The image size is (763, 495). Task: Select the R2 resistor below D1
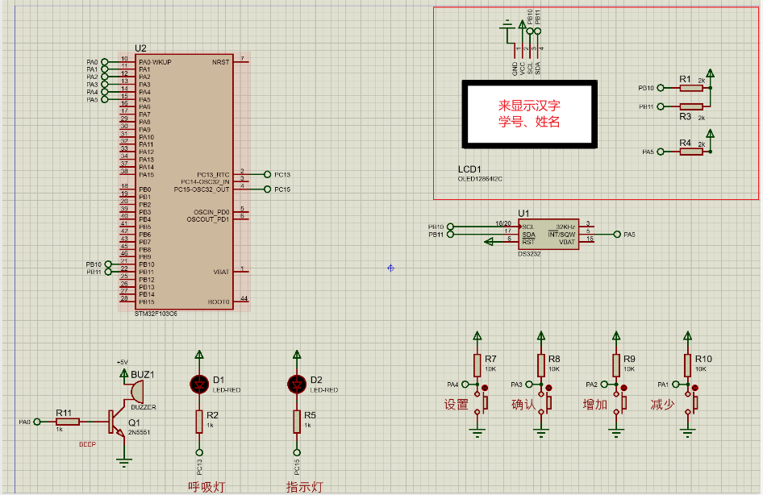coord(199,421)
